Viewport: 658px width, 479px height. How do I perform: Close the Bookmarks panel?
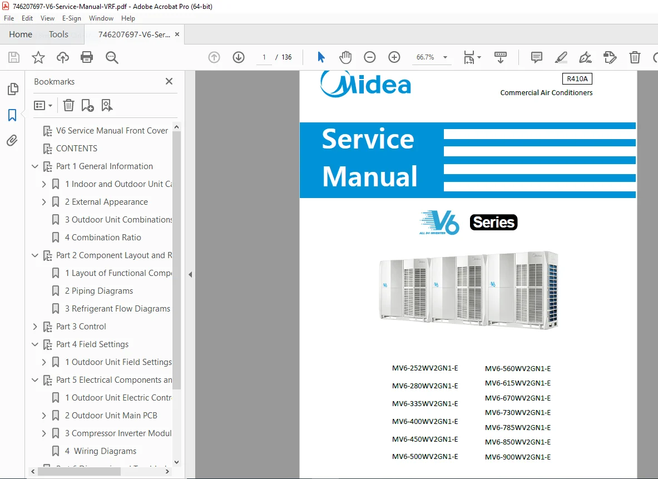(x=169, y=81)
